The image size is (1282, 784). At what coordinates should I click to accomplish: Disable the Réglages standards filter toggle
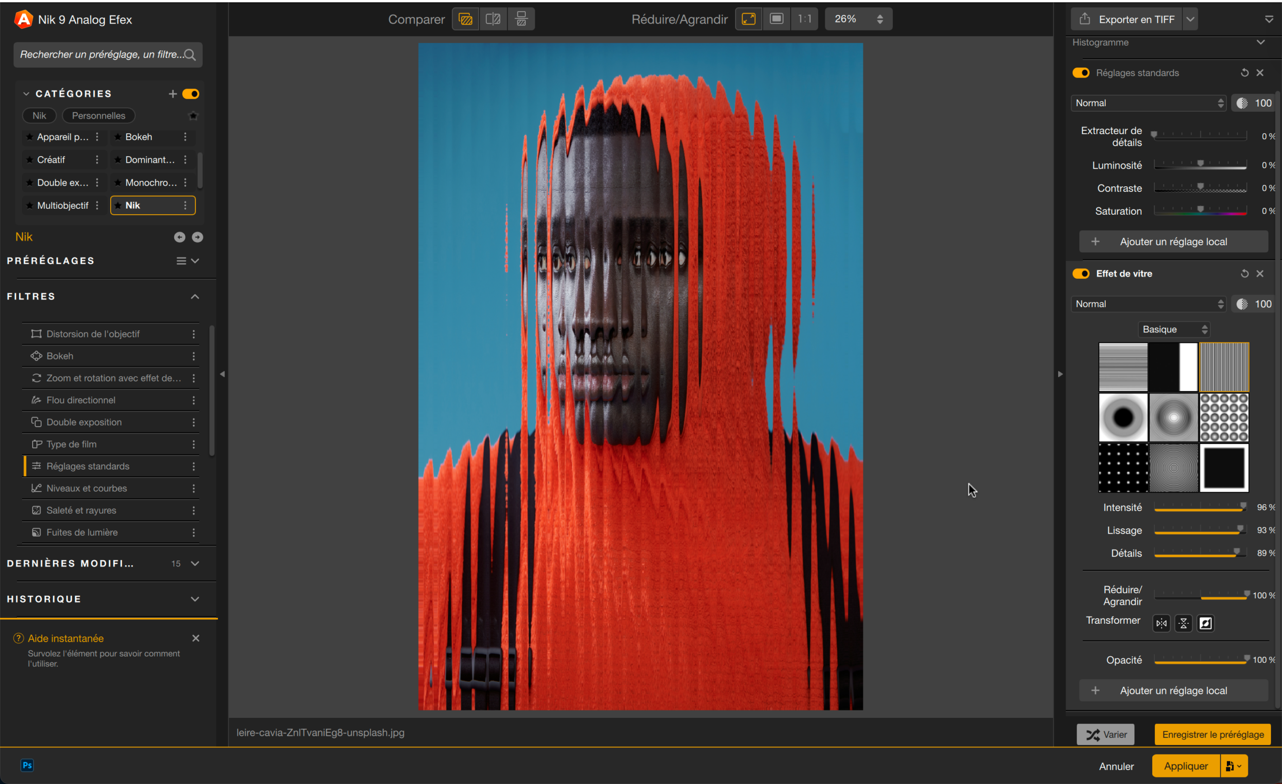coord(1081,73)
